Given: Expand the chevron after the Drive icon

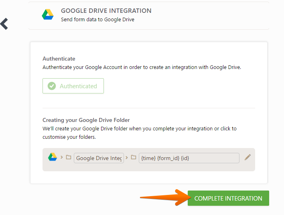Looking at the screenshot, I should click(62, 157).
